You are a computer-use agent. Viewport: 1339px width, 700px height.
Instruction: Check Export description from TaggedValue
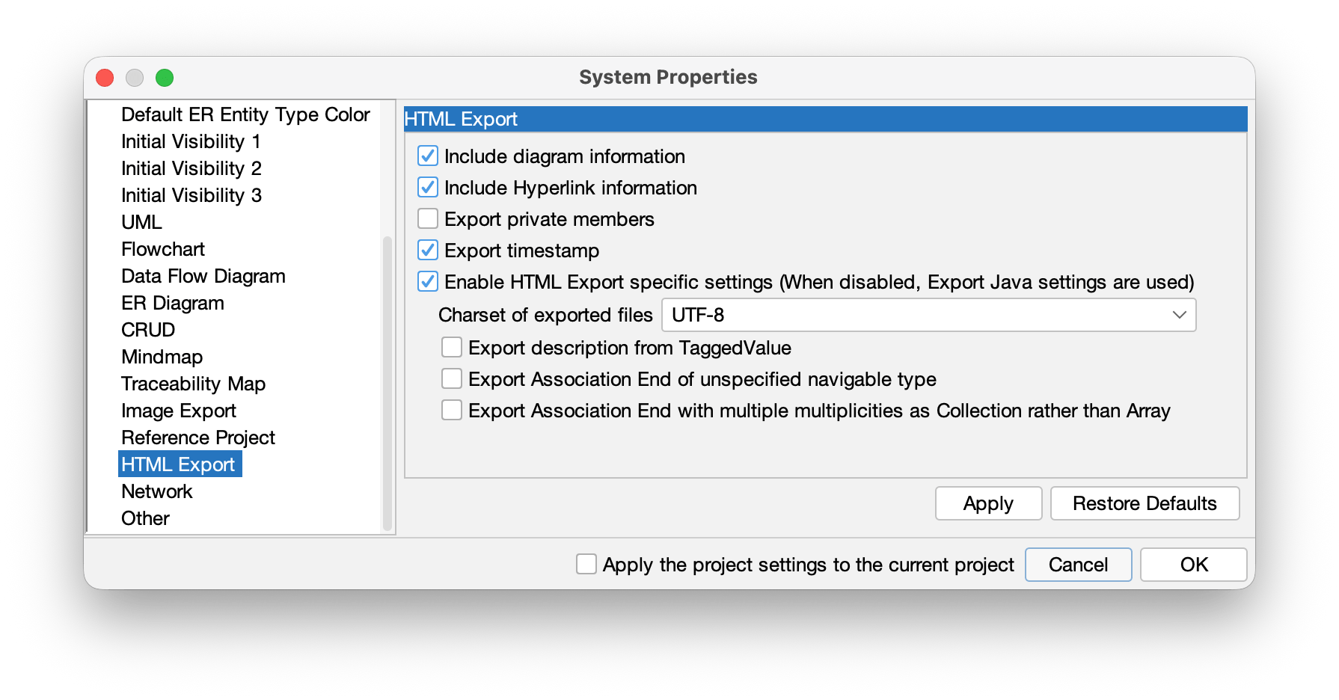(x=451, y=346)
